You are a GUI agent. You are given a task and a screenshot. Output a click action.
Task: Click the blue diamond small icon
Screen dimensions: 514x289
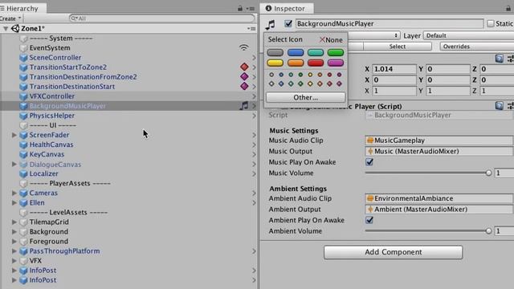[x=281, y=83]
